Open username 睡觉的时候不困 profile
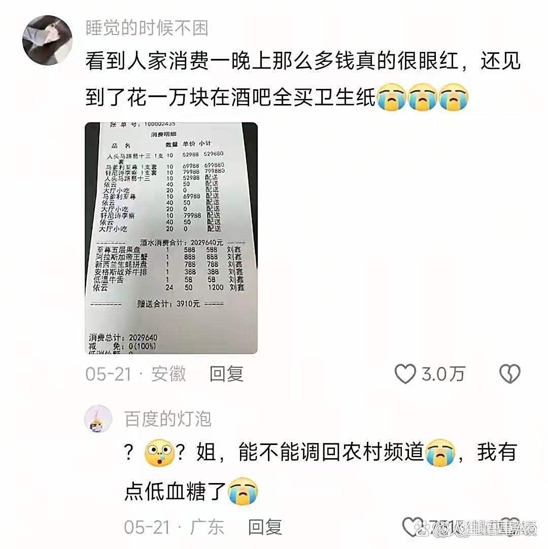This screenshot has height=549, width=548. [x=147, y=28]
